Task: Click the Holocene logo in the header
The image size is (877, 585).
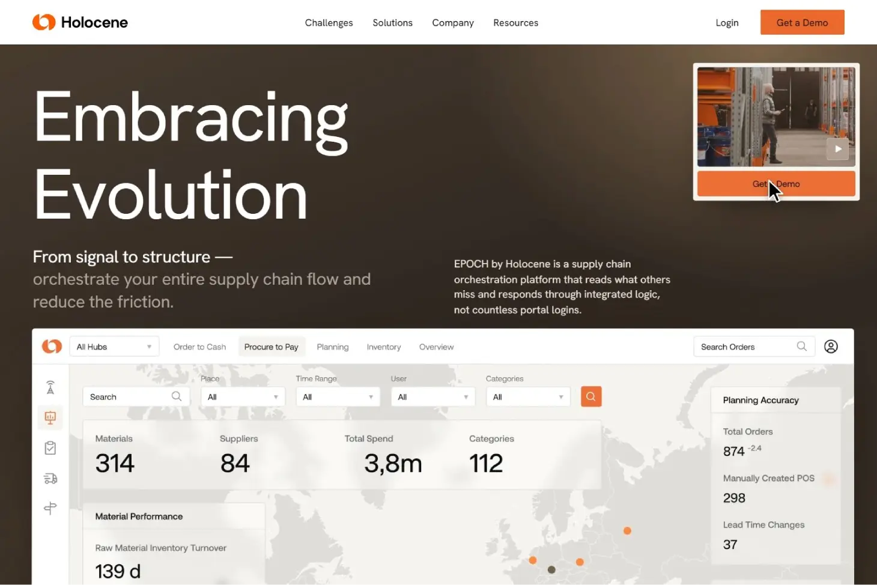Action: pyautogui.click(x=80, y=22)
